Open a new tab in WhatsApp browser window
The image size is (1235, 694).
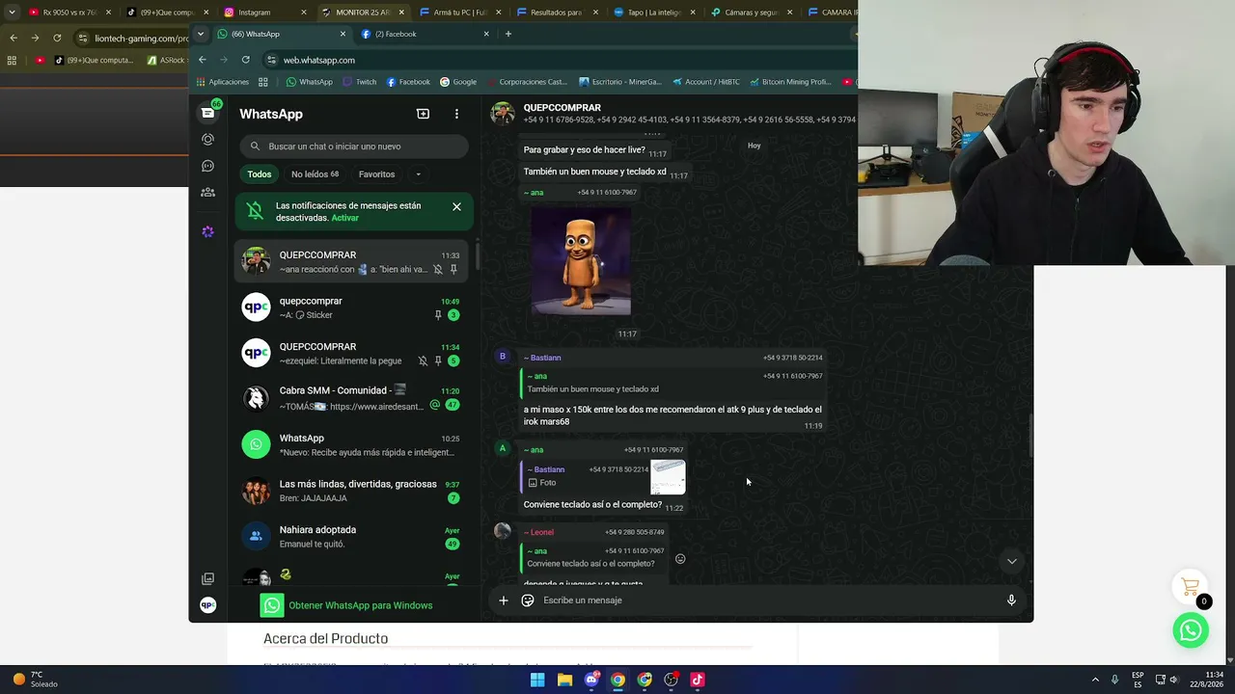(508, 34)
